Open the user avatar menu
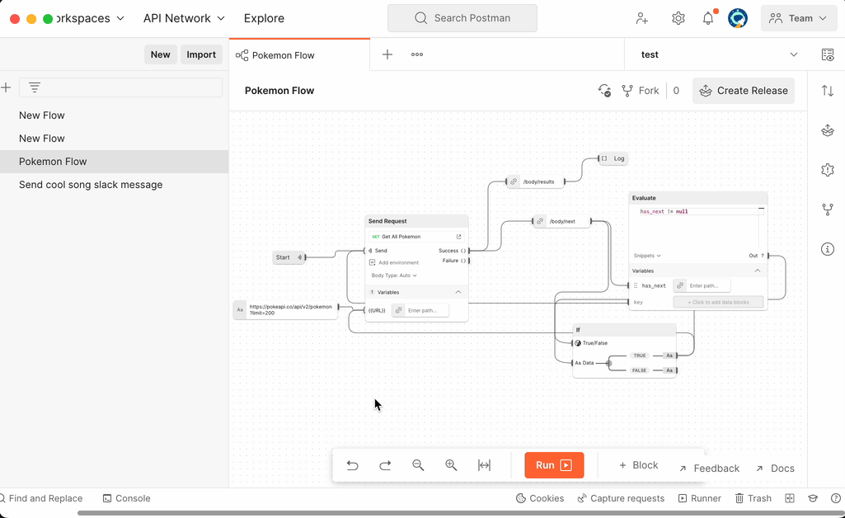The height and width of the screenshot is (518, 845). tap(737, 18)
